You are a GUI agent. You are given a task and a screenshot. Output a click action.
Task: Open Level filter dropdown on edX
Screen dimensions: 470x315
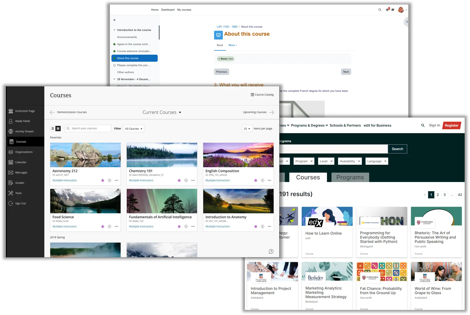click(x=326, y=161)
